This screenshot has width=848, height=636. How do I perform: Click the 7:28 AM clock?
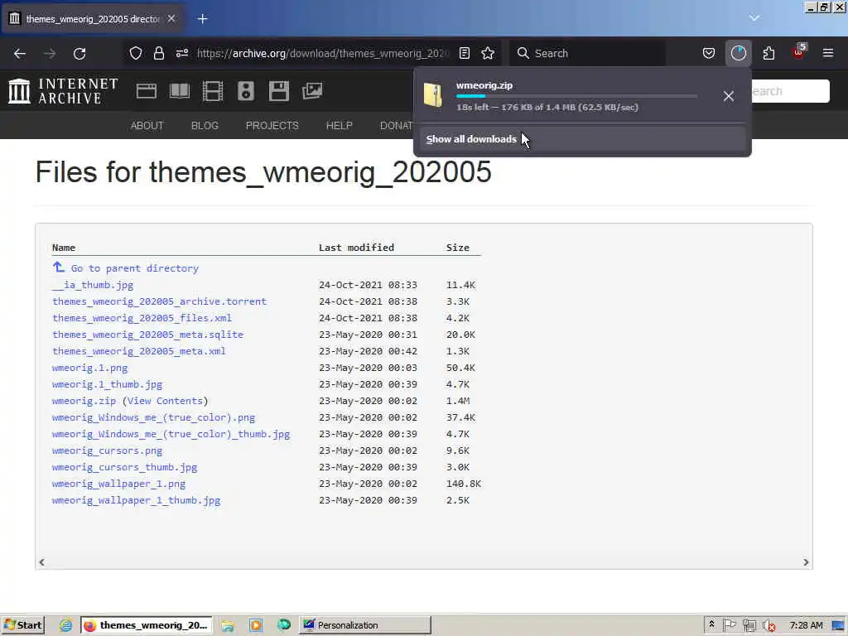(x=806, y=625)
